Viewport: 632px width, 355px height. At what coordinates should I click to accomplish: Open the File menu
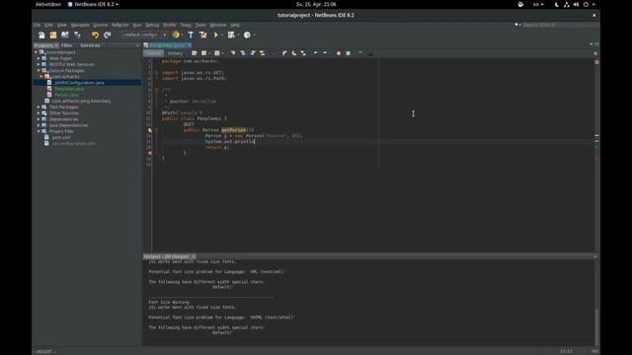(x=38, y=25)
